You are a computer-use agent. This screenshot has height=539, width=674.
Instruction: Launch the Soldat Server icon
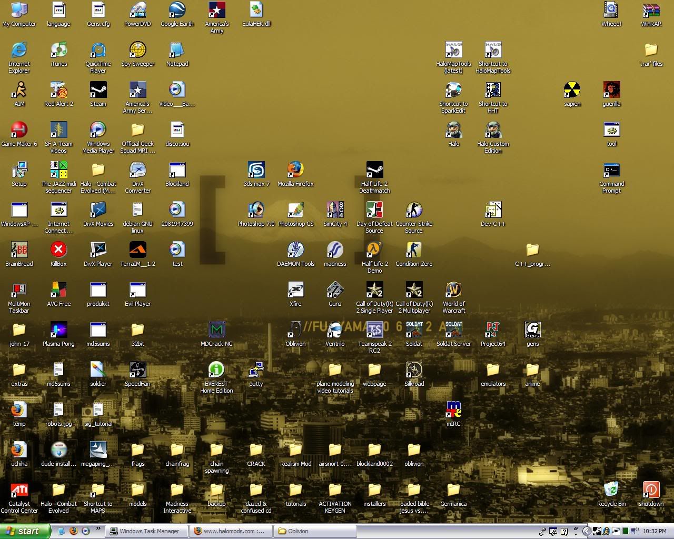coord(453,334)
